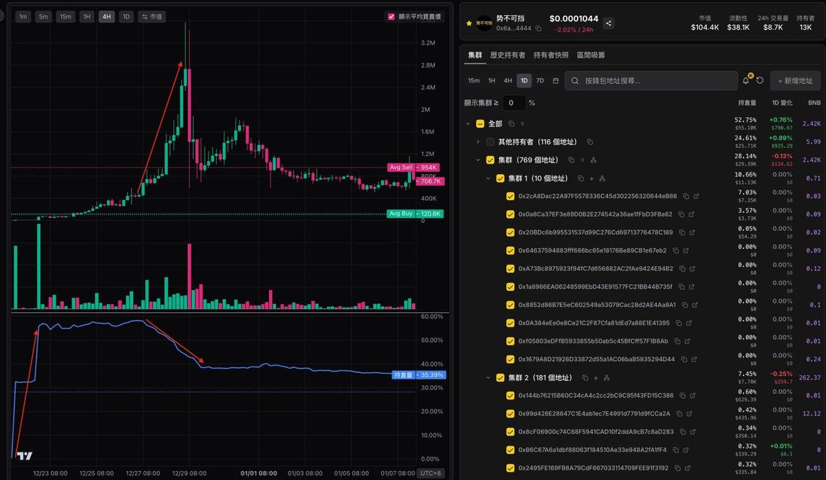Select 1m chart interval
This screenshot has width=826, height=480.
tap(23, 17)
